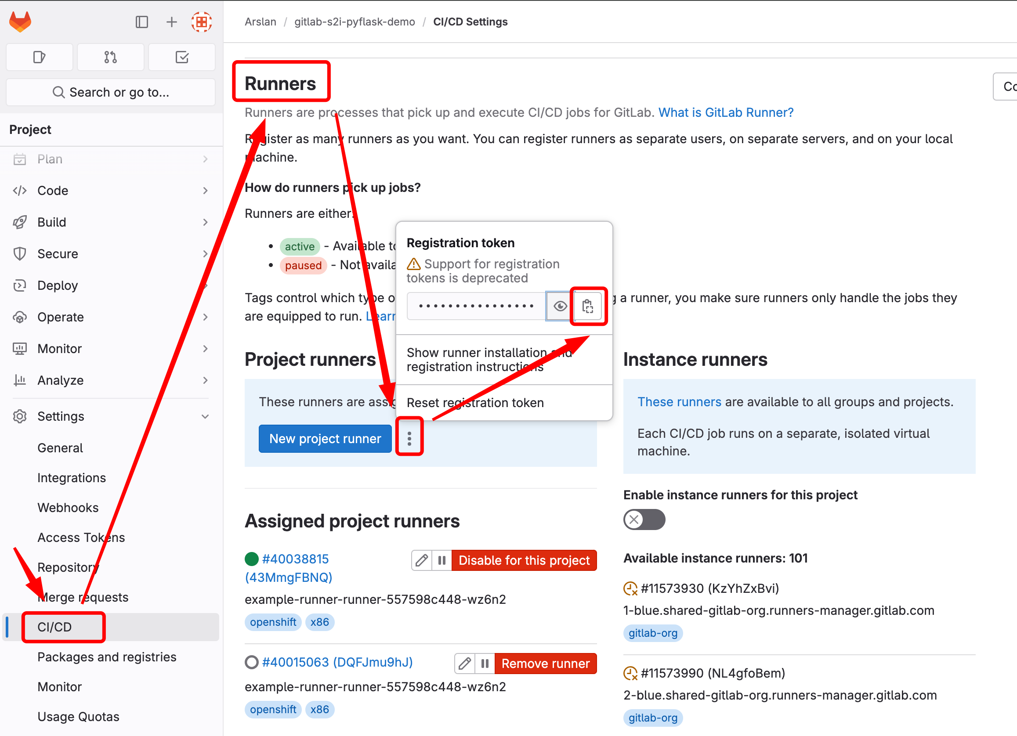Open runner #40015063 (DQFJmu9hJ)

click(337, 662)
